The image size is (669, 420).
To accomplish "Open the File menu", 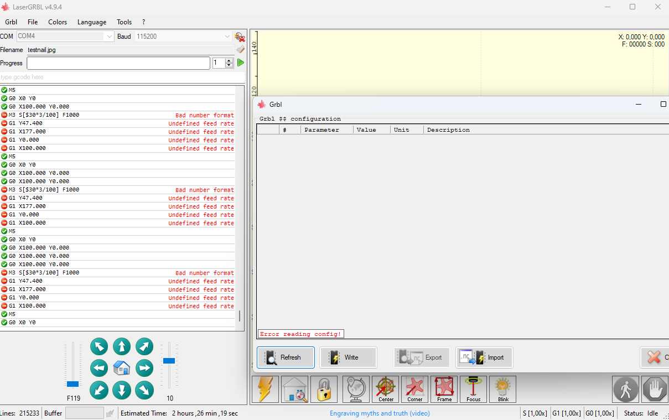I will tap(33, 22).
